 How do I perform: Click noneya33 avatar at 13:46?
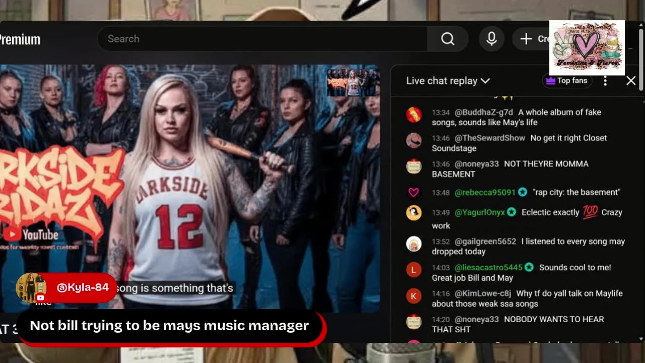[x=414, y=166]
